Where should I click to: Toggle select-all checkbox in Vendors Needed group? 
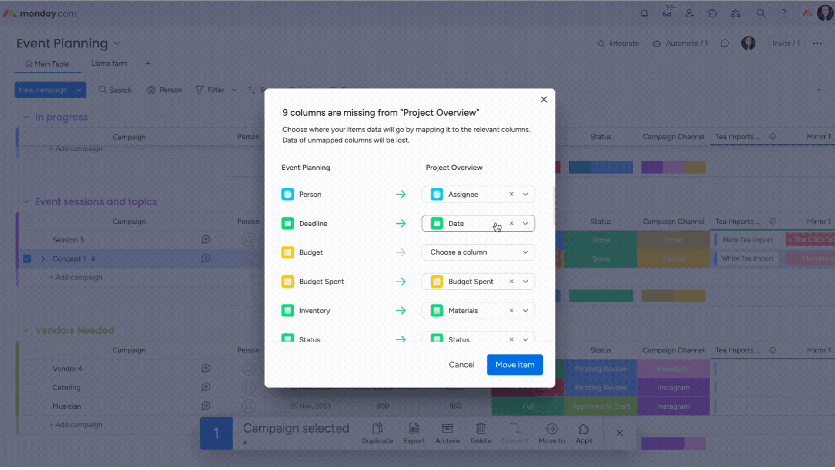[x=27, y=350]
